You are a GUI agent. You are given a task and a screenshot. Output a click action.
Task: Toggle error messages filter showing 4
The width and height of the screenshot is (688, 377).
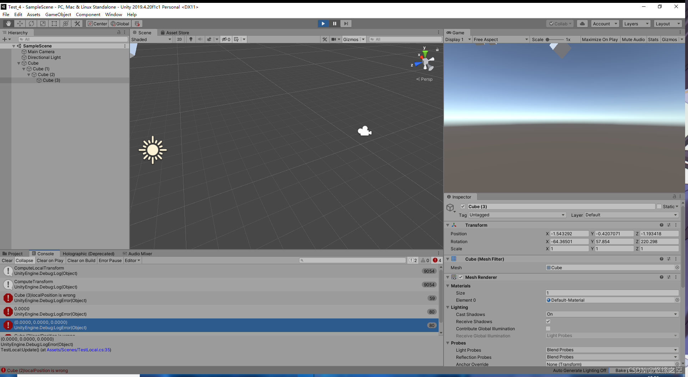point(437,260)
